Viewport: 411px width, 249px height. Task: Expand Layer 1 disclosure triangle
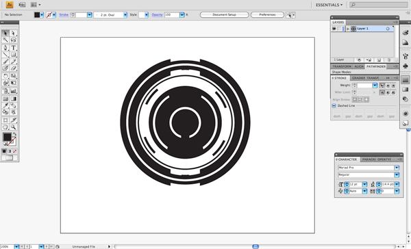(348, 29)
